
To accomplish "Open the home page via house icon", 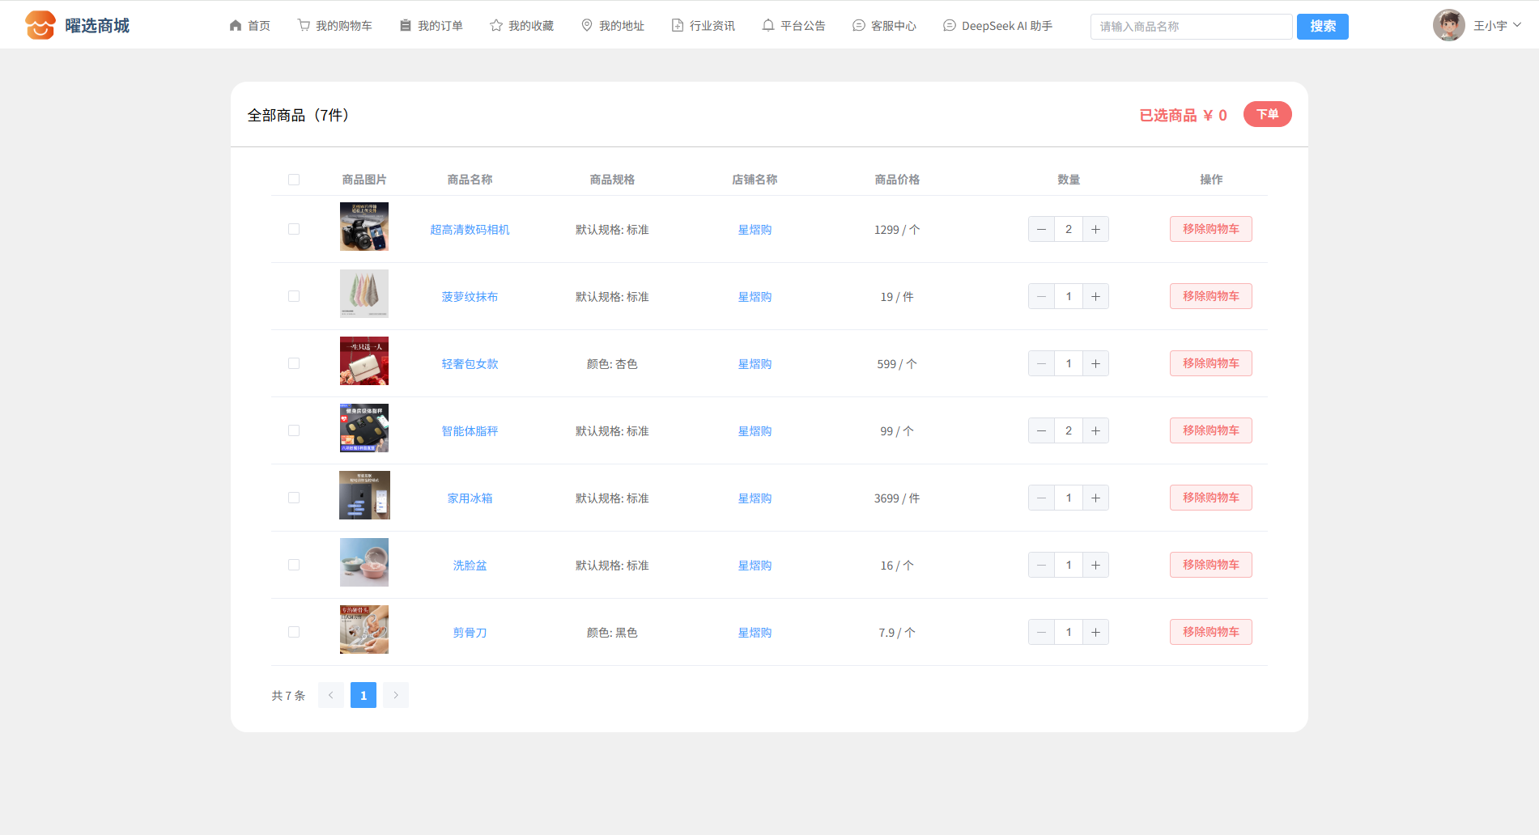I will point(236,26).
